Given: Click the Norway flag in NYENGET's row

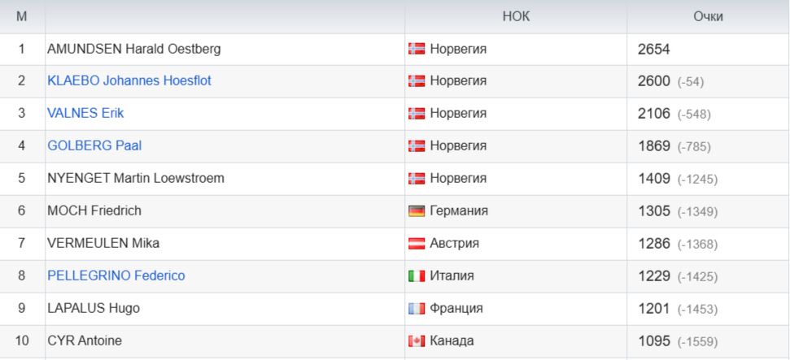Looking at the screenshot, I should point(417,178).
